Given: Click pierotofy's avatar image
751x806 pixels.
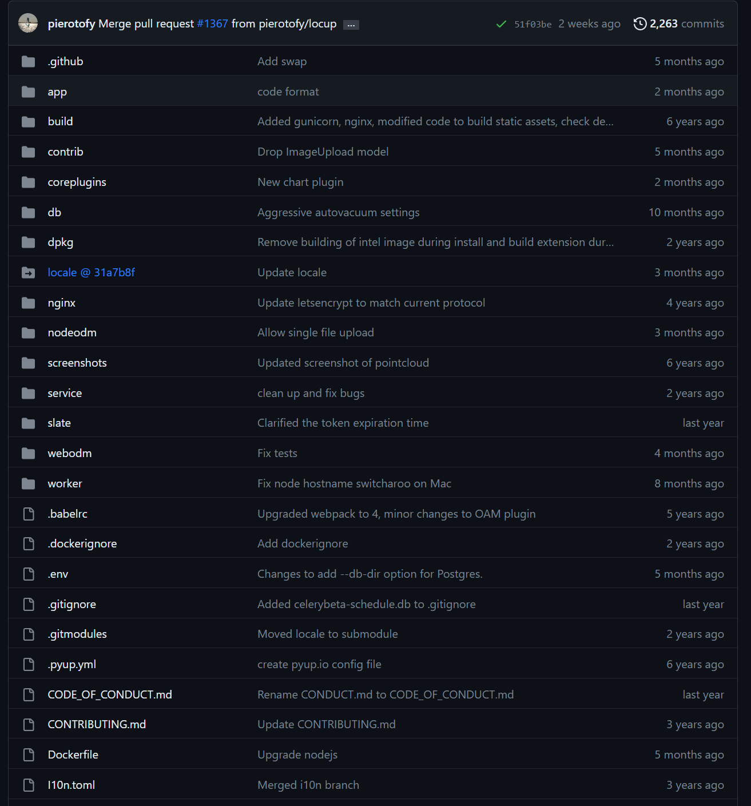Looking at the screenshot, I should pos(28,23).
